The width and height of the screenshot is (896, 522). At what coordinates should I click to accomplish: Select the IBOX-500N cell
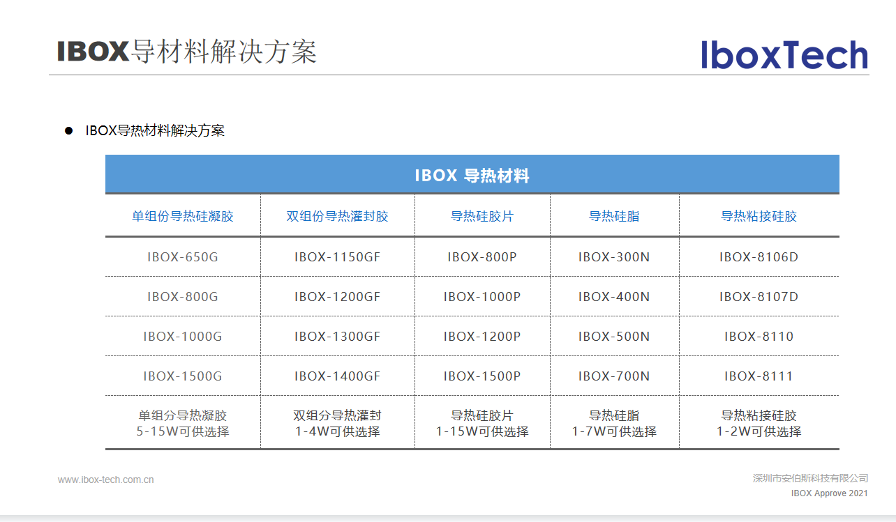614,337
